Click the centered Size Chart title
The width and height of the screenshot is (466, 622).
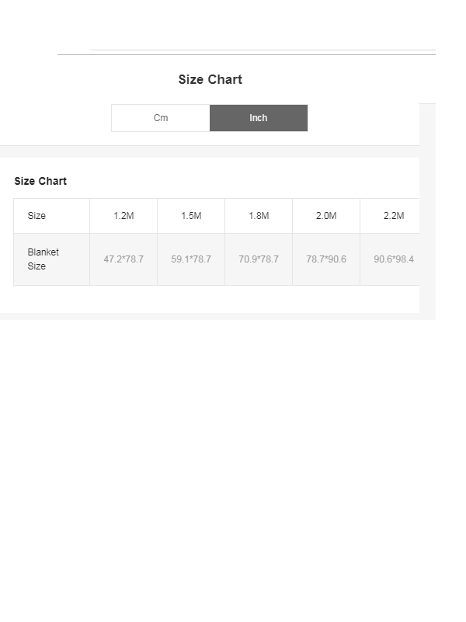pos(210,79)
